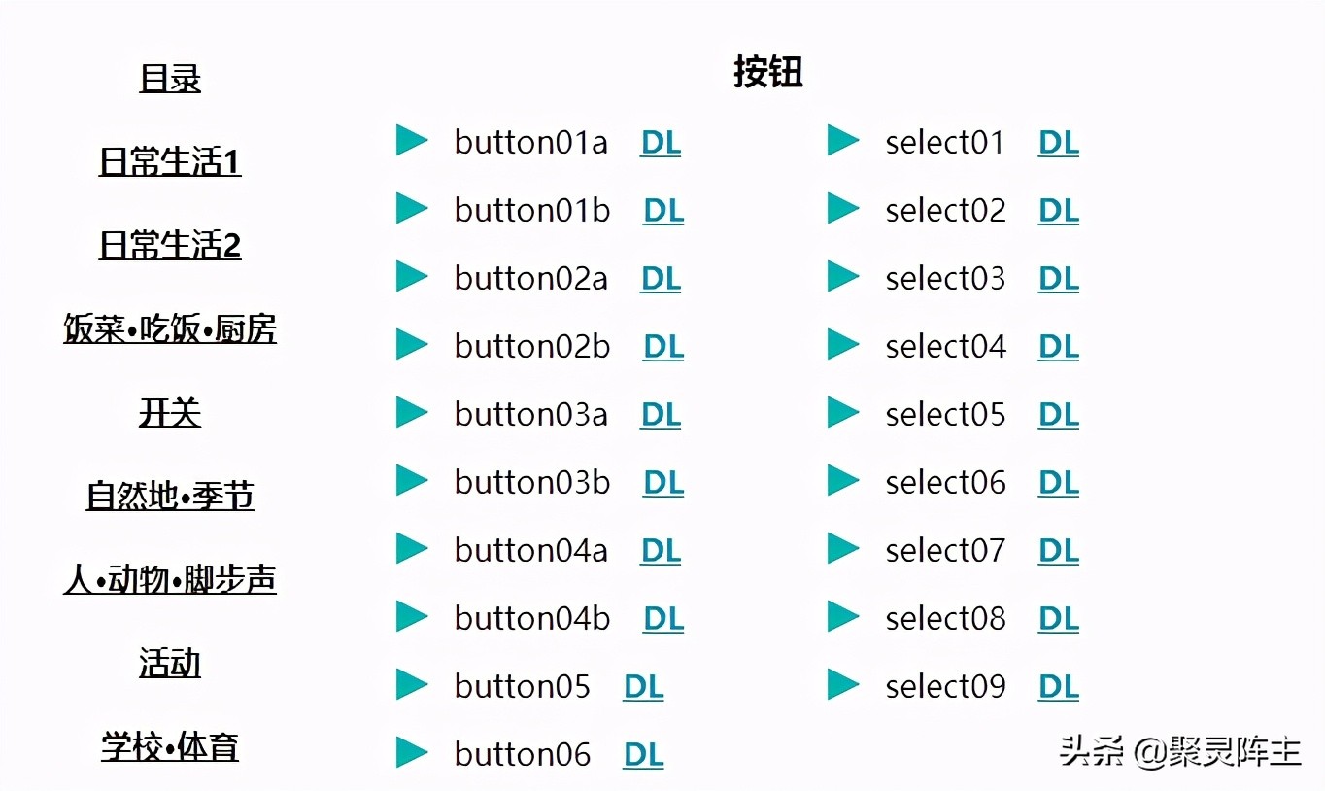Download select07 via its DL link
Image resolution: width=1325 pixels, height=791 pixels.
pyautogui.click(x=1059, y=551)
